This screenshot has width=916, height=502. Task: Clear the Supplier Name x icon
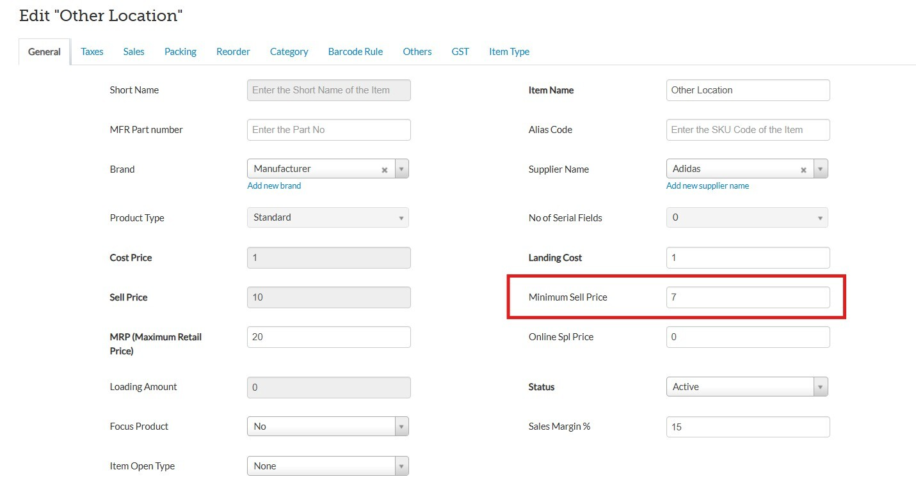[803, 170]
